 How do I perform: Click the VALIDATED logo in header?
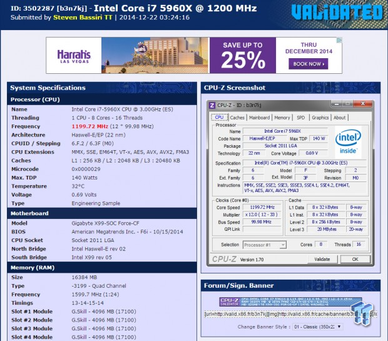(x=337, y=13)
